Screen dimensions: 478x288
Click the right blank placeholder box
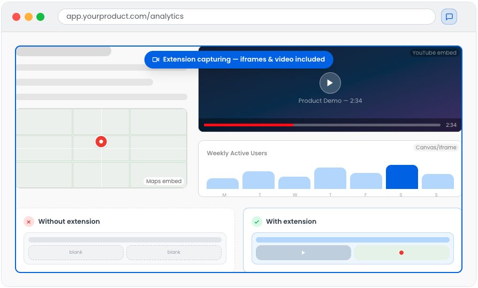(x=174, y=252)
